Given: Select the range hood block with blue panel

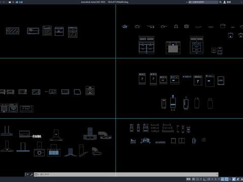Looking at the screenshot, I should coord(54,151).
